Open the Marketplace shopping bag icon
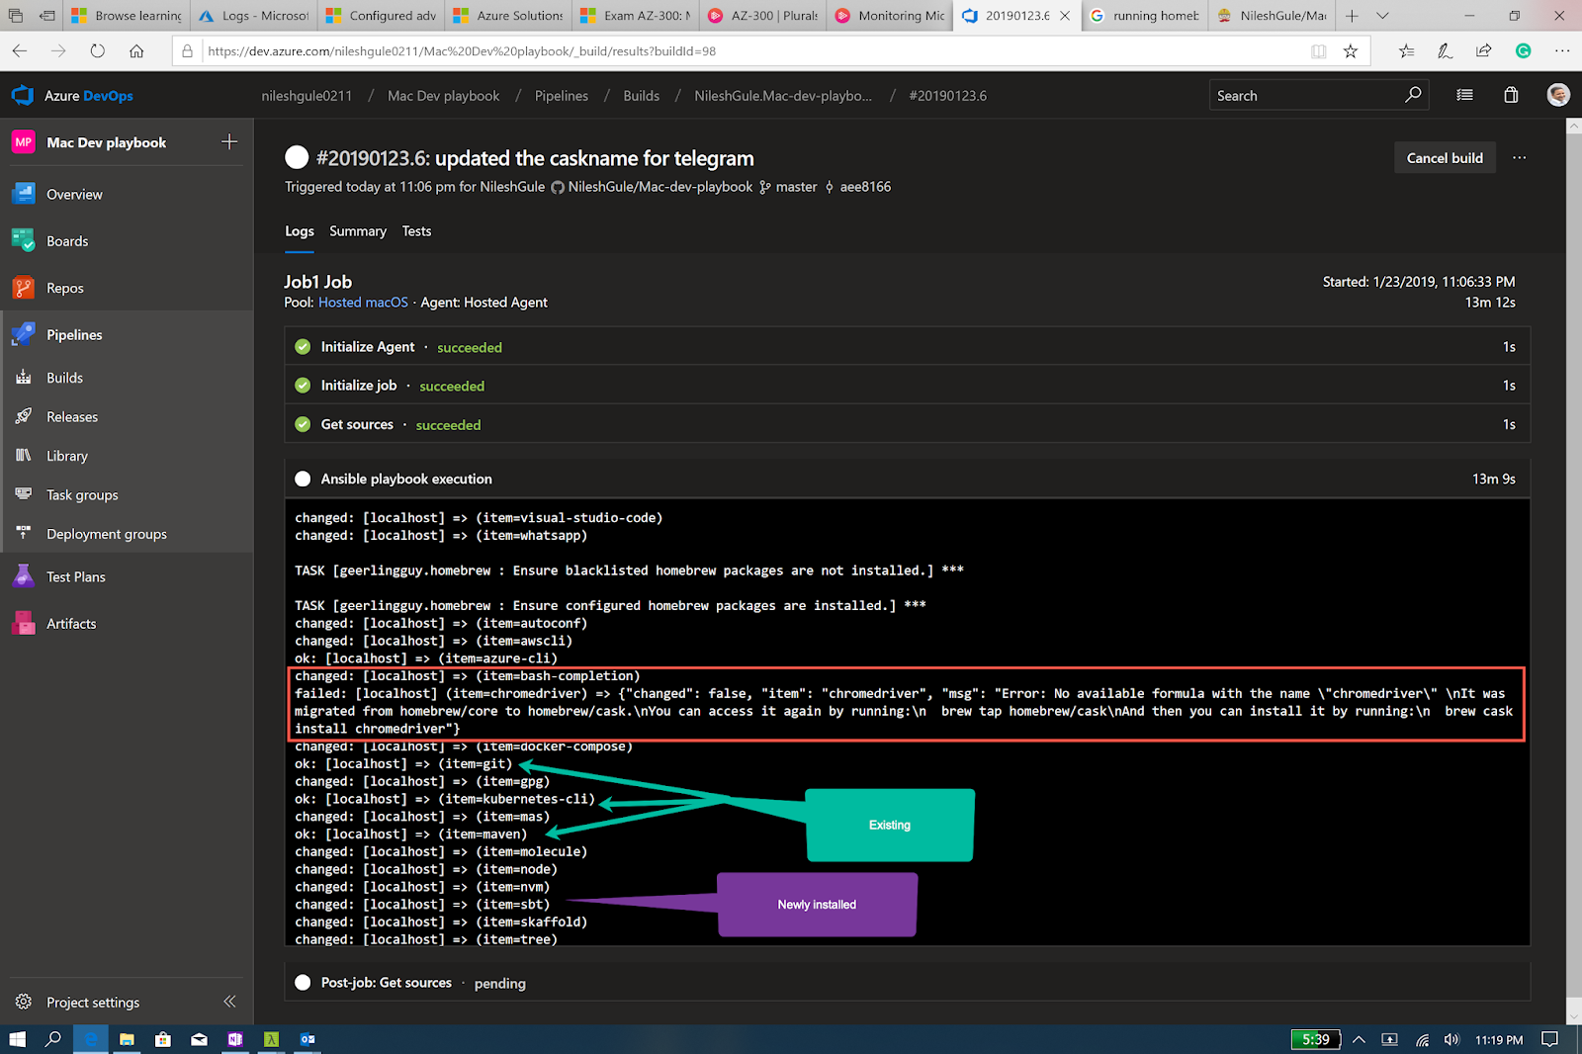 tap(1510, 95)
